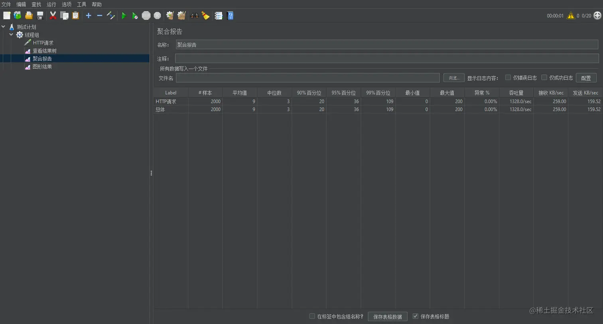This screenshot has height=324, width=603.
Task: Click the 配置 button
Action: [x=586, y=78]
